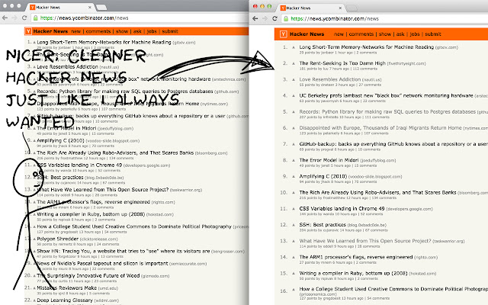Screen dimensions: 488x305
Task: Upvote 'The Error Model in Midori' in the right window
Action: point(293,160)
